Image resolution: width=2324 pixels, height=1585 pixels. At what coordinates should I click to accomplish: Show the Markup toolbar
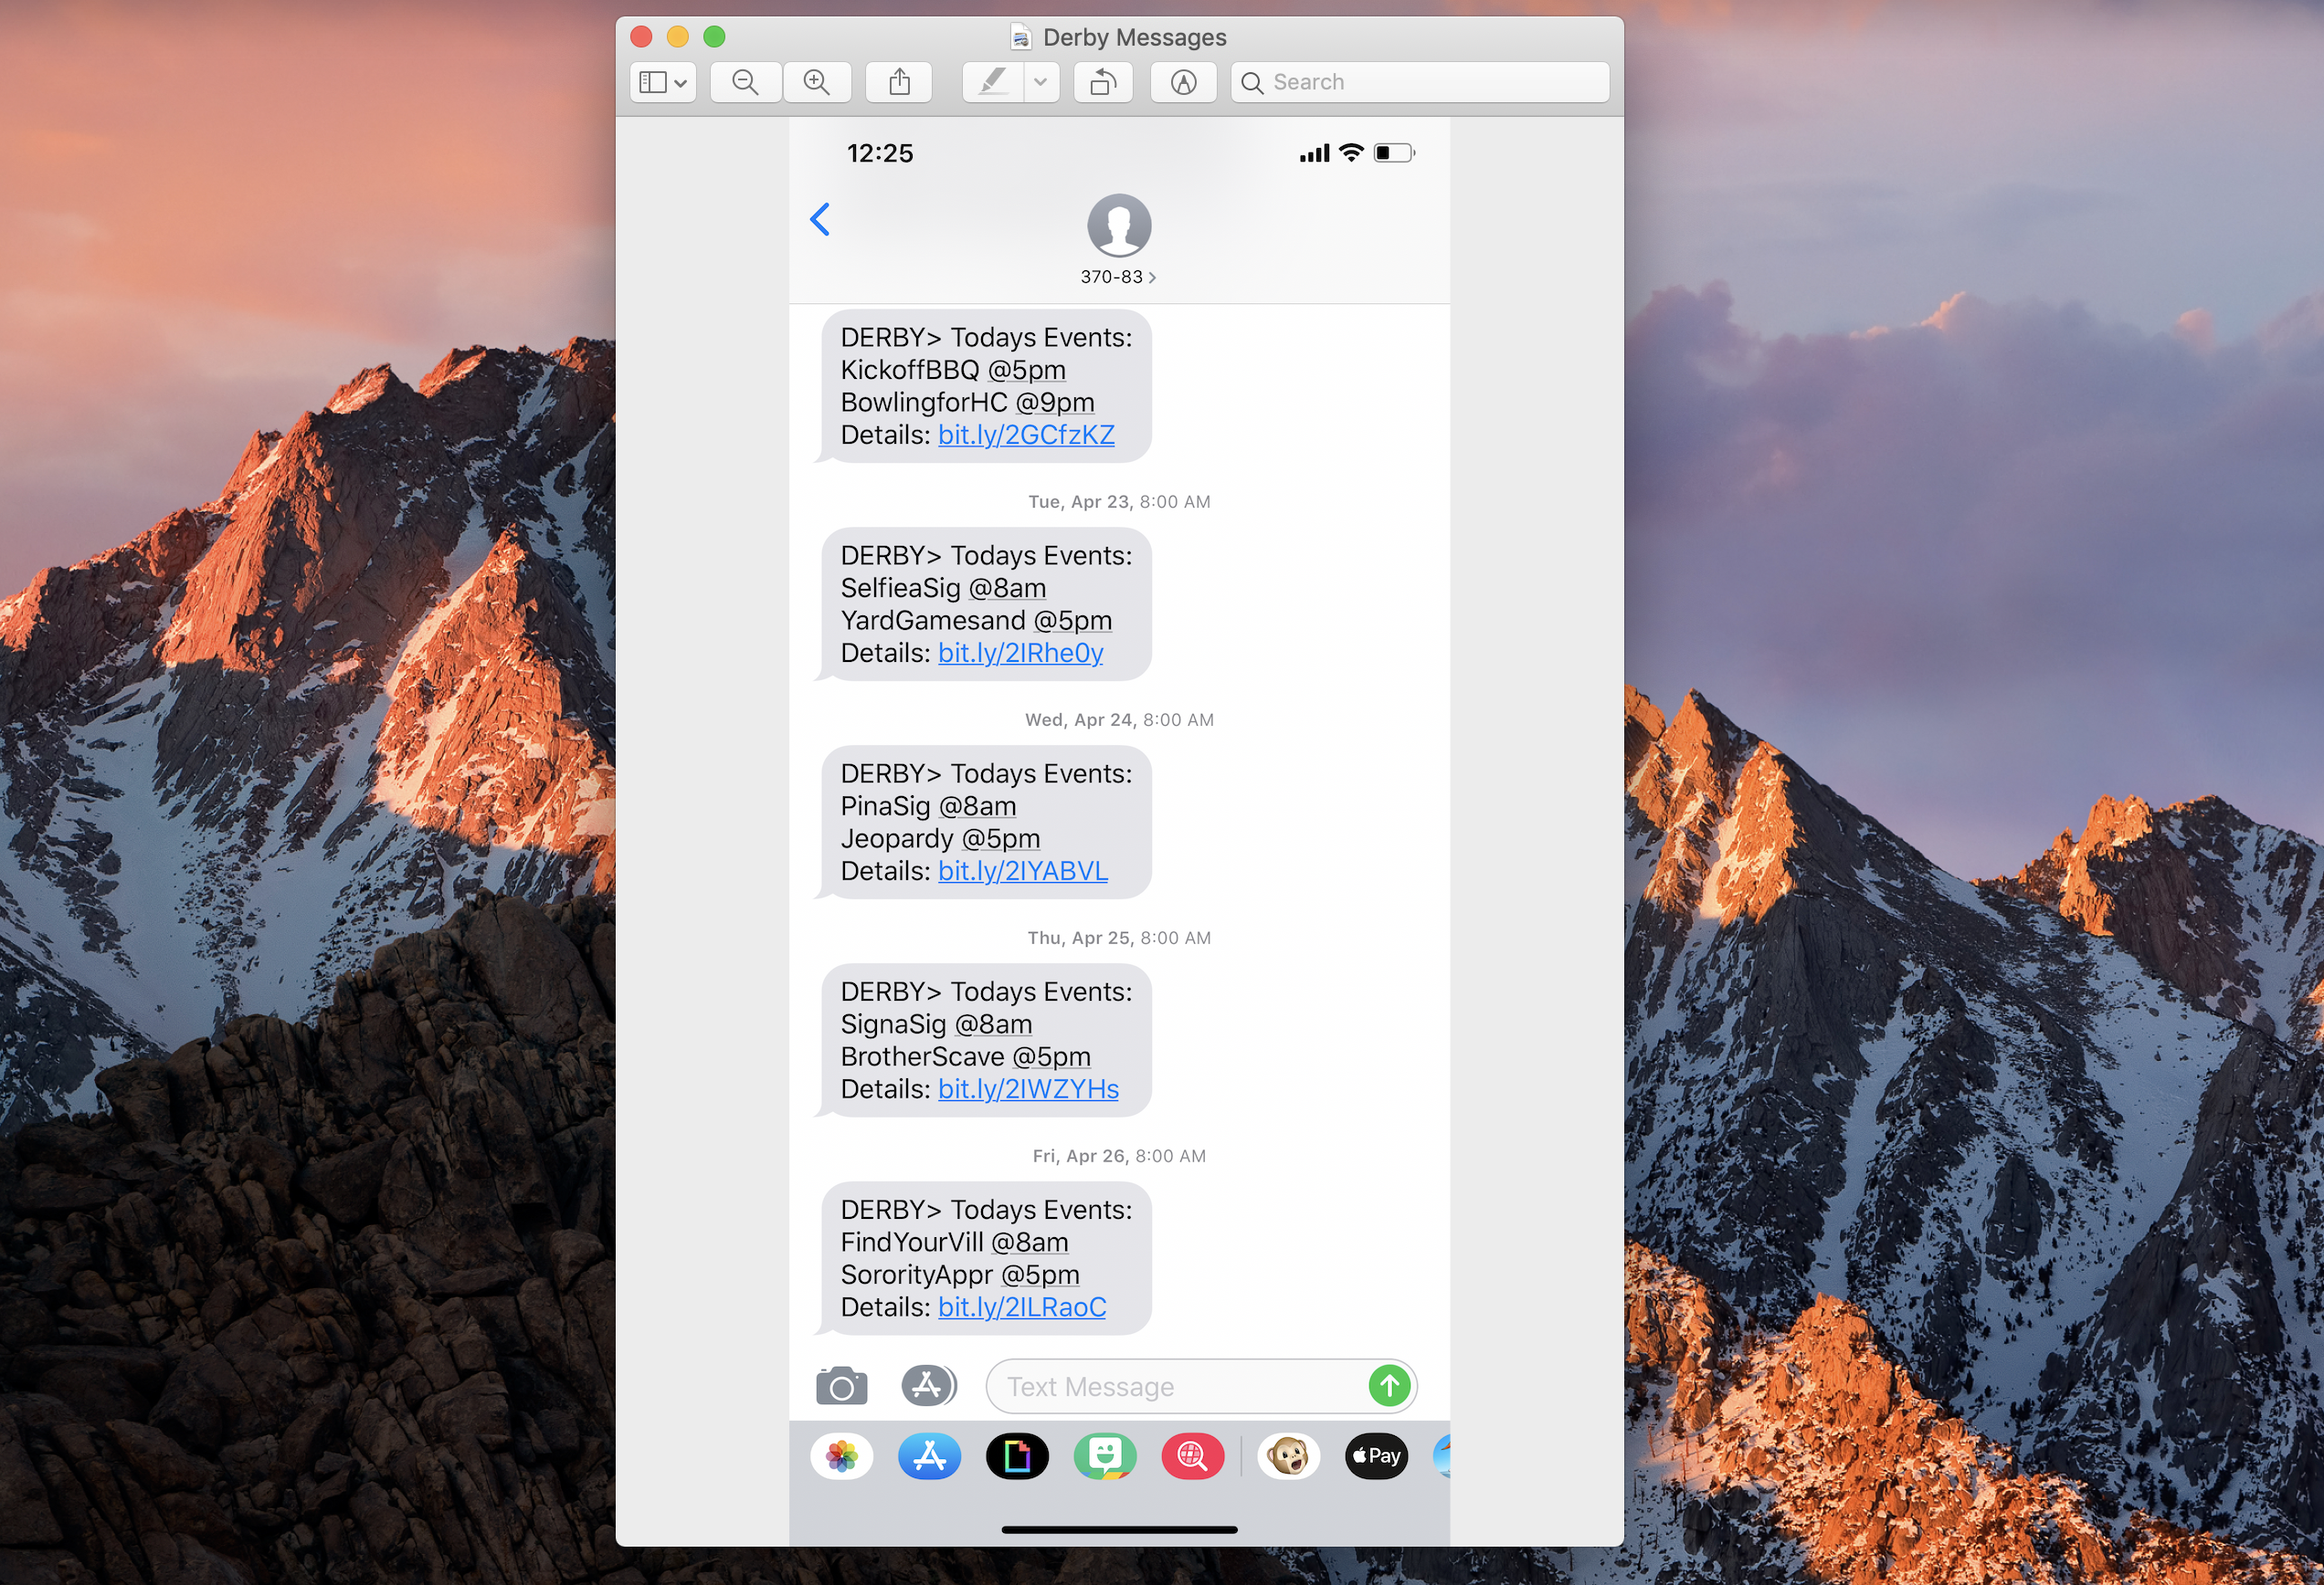coord(1183,82)
